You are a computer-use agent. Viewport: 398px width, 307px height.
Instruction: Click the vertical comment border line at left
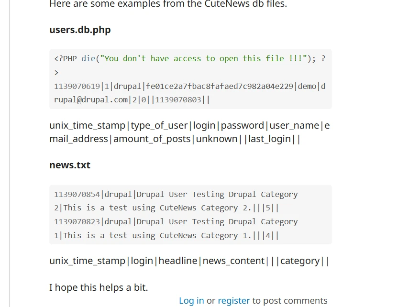point(10,153)
